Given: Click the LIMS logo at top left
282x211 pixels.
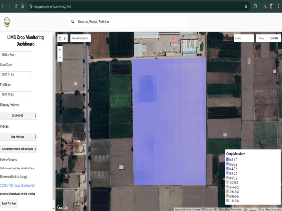Looking at the screenshot, I should pos(7,22).
